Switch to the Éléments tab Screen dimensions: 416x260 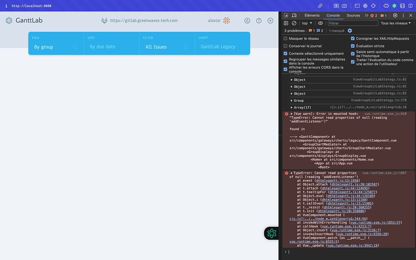(x=312, y=15)
